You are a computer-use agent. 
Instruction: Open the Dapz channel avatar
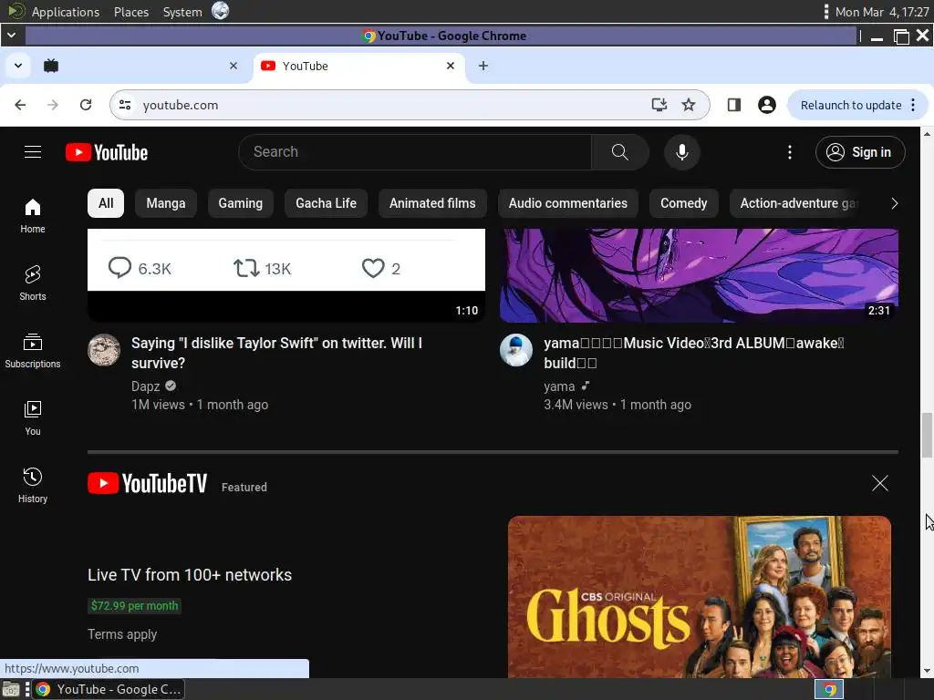click(x=104, y=349)
